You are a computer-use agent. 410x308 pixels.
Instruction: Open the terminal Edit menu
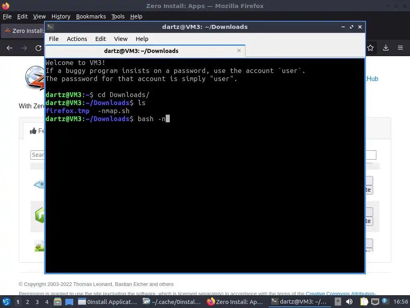[100, 39]
